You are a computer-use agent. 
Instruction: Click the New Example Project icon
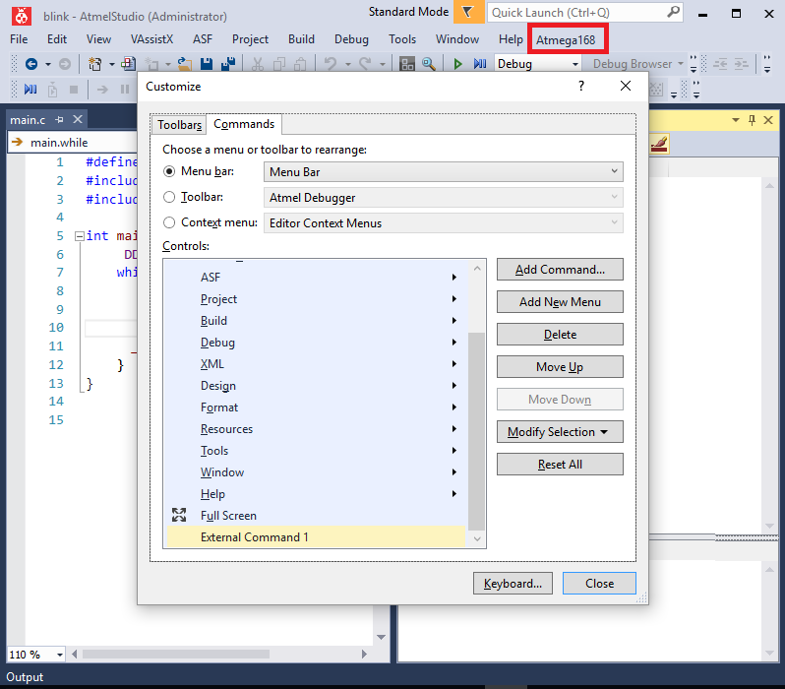pyautogui.click(x=128, y=64)
